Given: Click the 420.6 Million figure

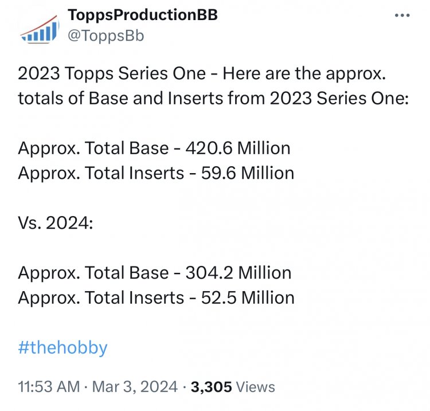Looking at the screenshot, I should click(238, 148).
